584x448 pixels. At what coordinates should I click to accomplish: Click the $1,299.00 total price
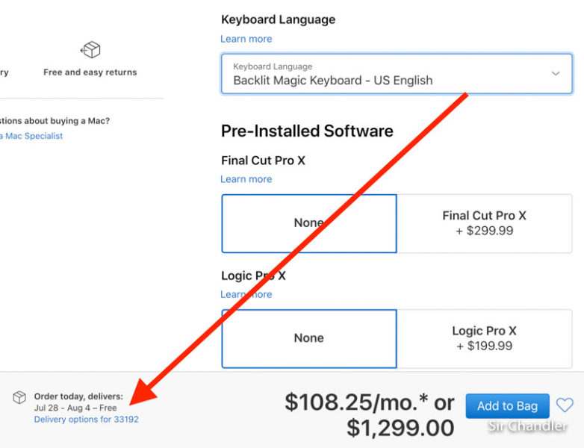click(x=400, y=428)
